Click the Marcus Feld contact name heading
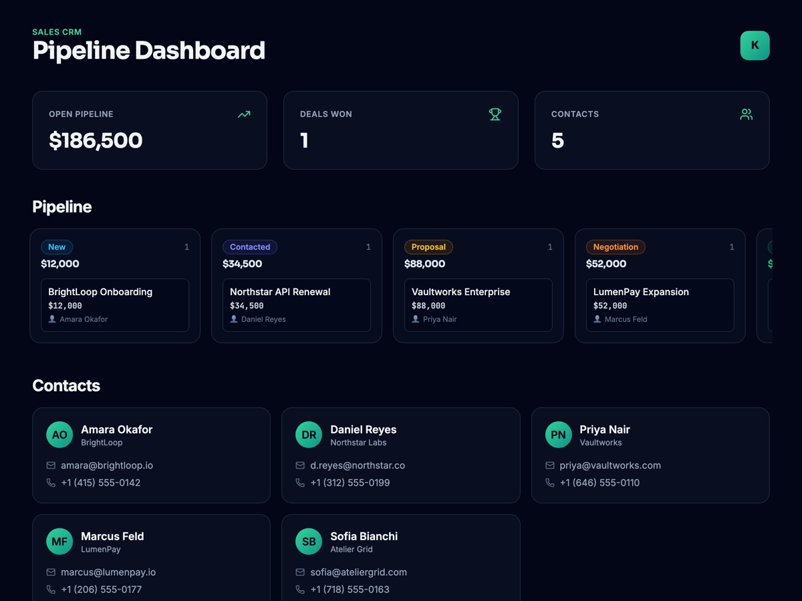The width and height of the screenshot is (802, 601). pos(112,536)
